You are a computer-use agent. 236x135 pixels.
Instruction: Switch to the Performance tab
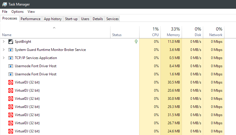(31, 19)
